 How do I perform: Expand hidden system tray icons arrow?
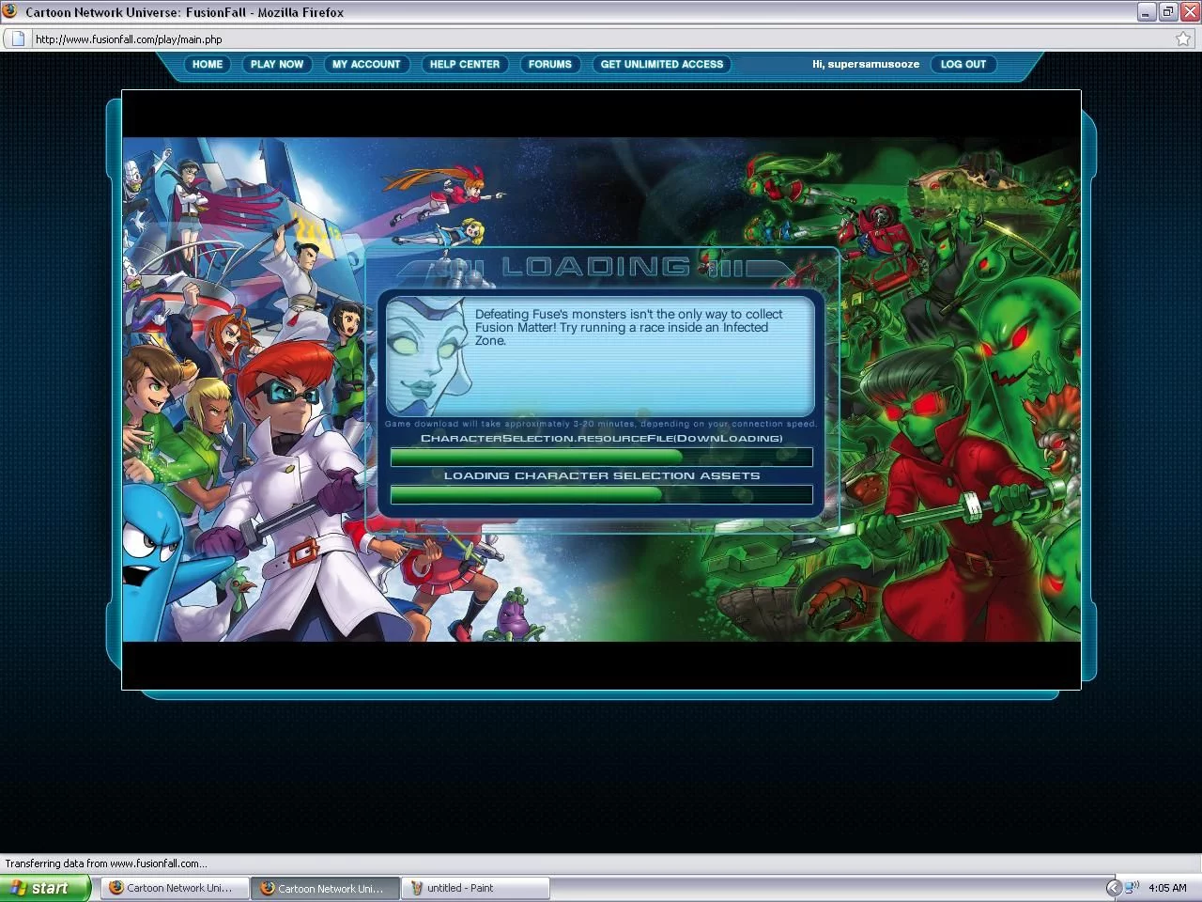[x=1114, y=888]
